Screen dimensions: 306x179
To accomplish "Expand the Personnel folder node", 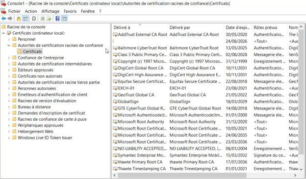I will (9, 39).
